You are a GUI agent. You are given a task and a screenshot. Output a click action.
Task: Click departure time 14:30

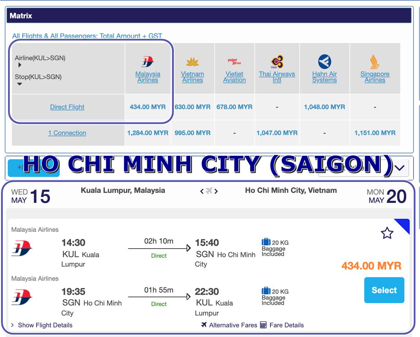pos(73,242)
